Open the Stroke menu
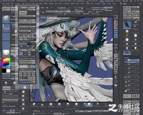This screenshot has width=143, height=115. (82, 4)
